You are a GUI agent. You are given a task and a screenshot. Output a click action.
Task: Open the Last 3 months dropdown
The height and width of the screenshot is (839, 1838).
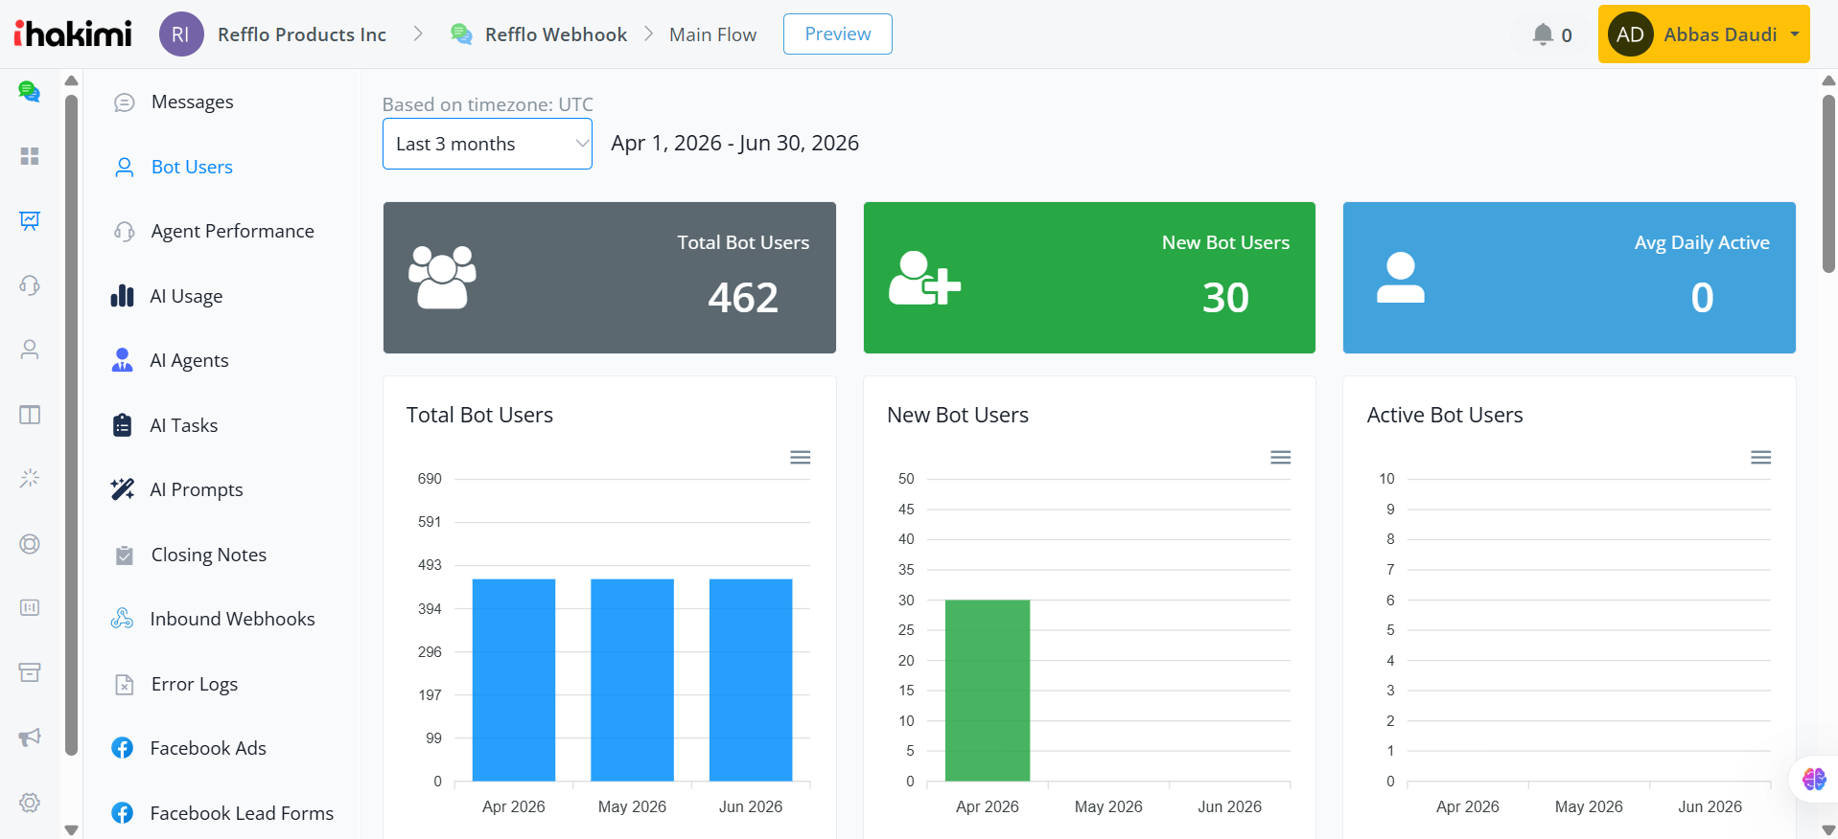pos(487,144)
